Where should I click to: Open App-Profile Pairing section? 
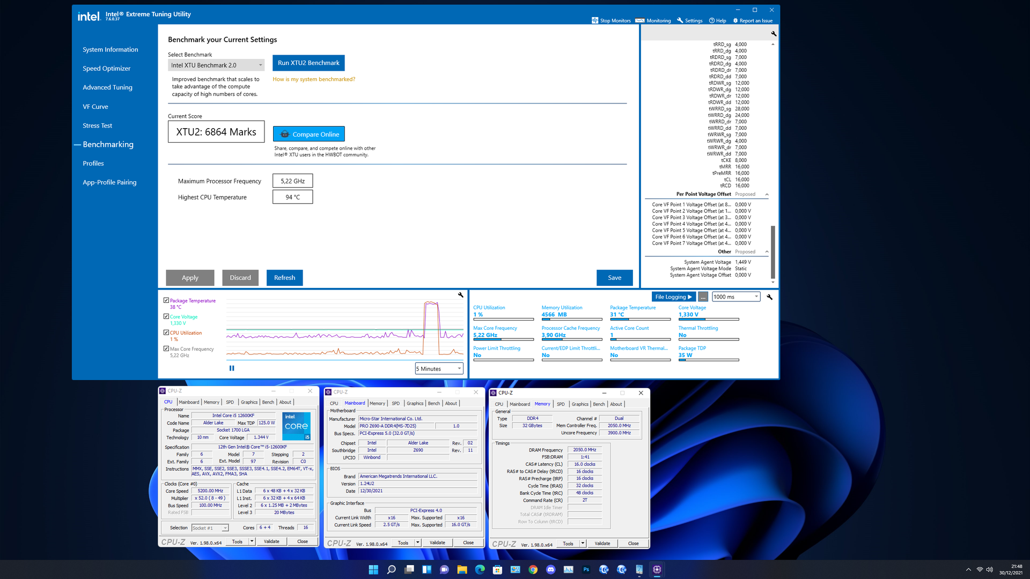point(109,182)
